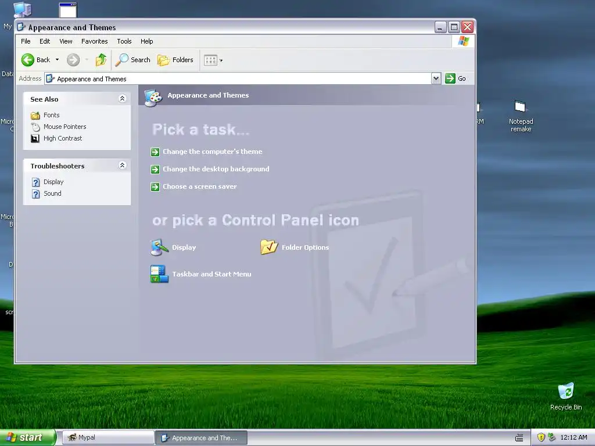Click the High Contrast icon
This screenshot has height=446, width=595.
click(35, 138)
